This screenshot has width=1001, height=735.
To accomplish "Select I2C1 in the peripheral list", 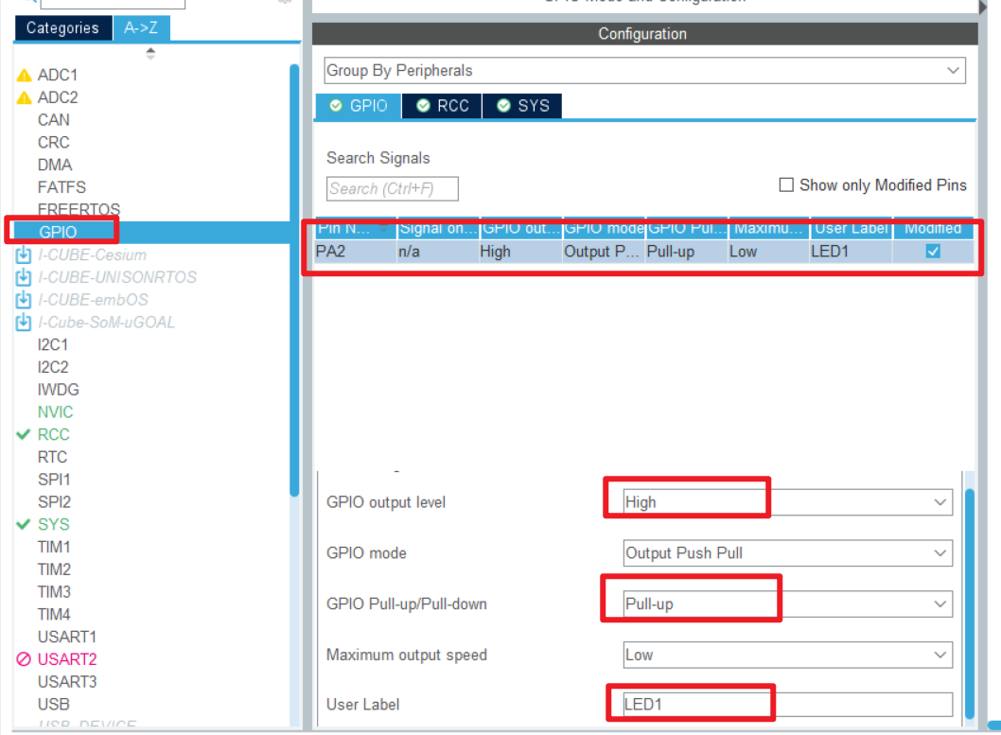I will [53, 344].
